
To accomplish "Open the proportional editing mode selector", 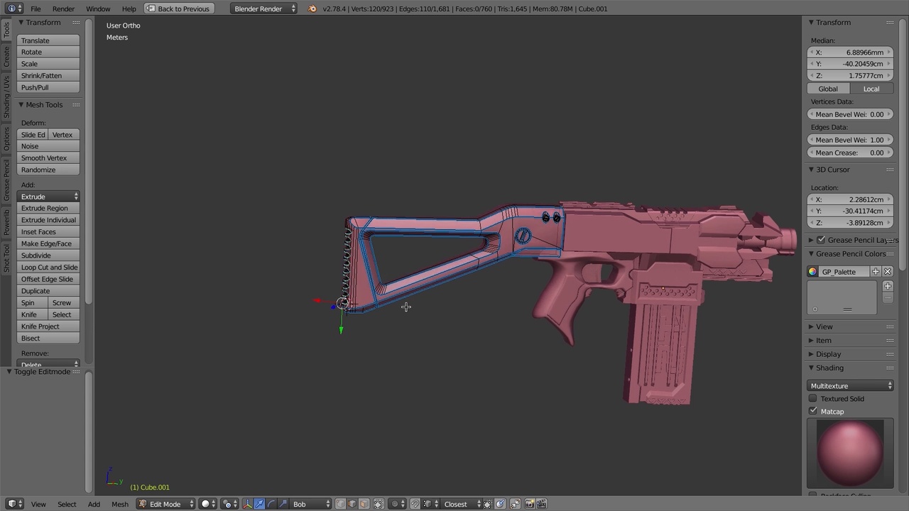I will [x=398, y=504].
